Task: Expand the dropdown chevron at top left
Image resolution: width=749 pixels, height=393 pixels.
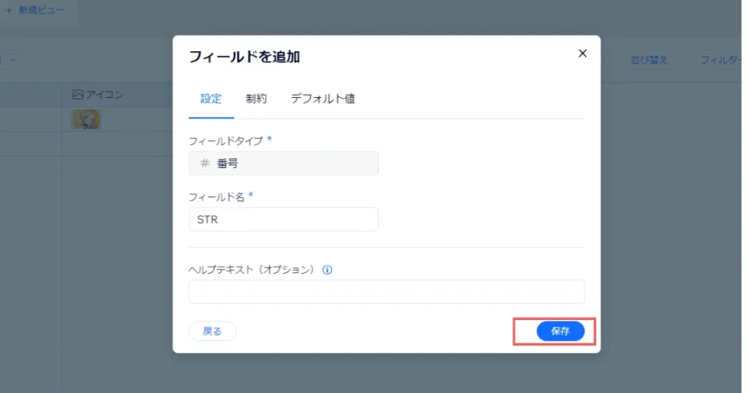Action: (13, 60)
